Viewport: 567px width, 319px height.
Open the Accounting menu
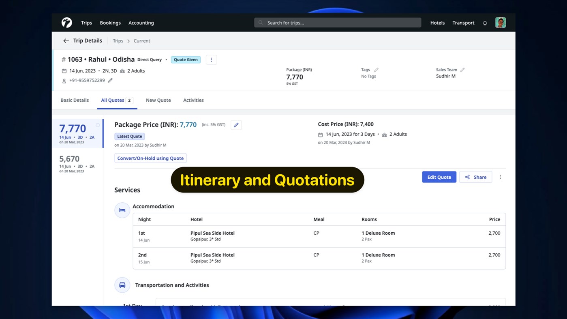[x=141, y=23]
